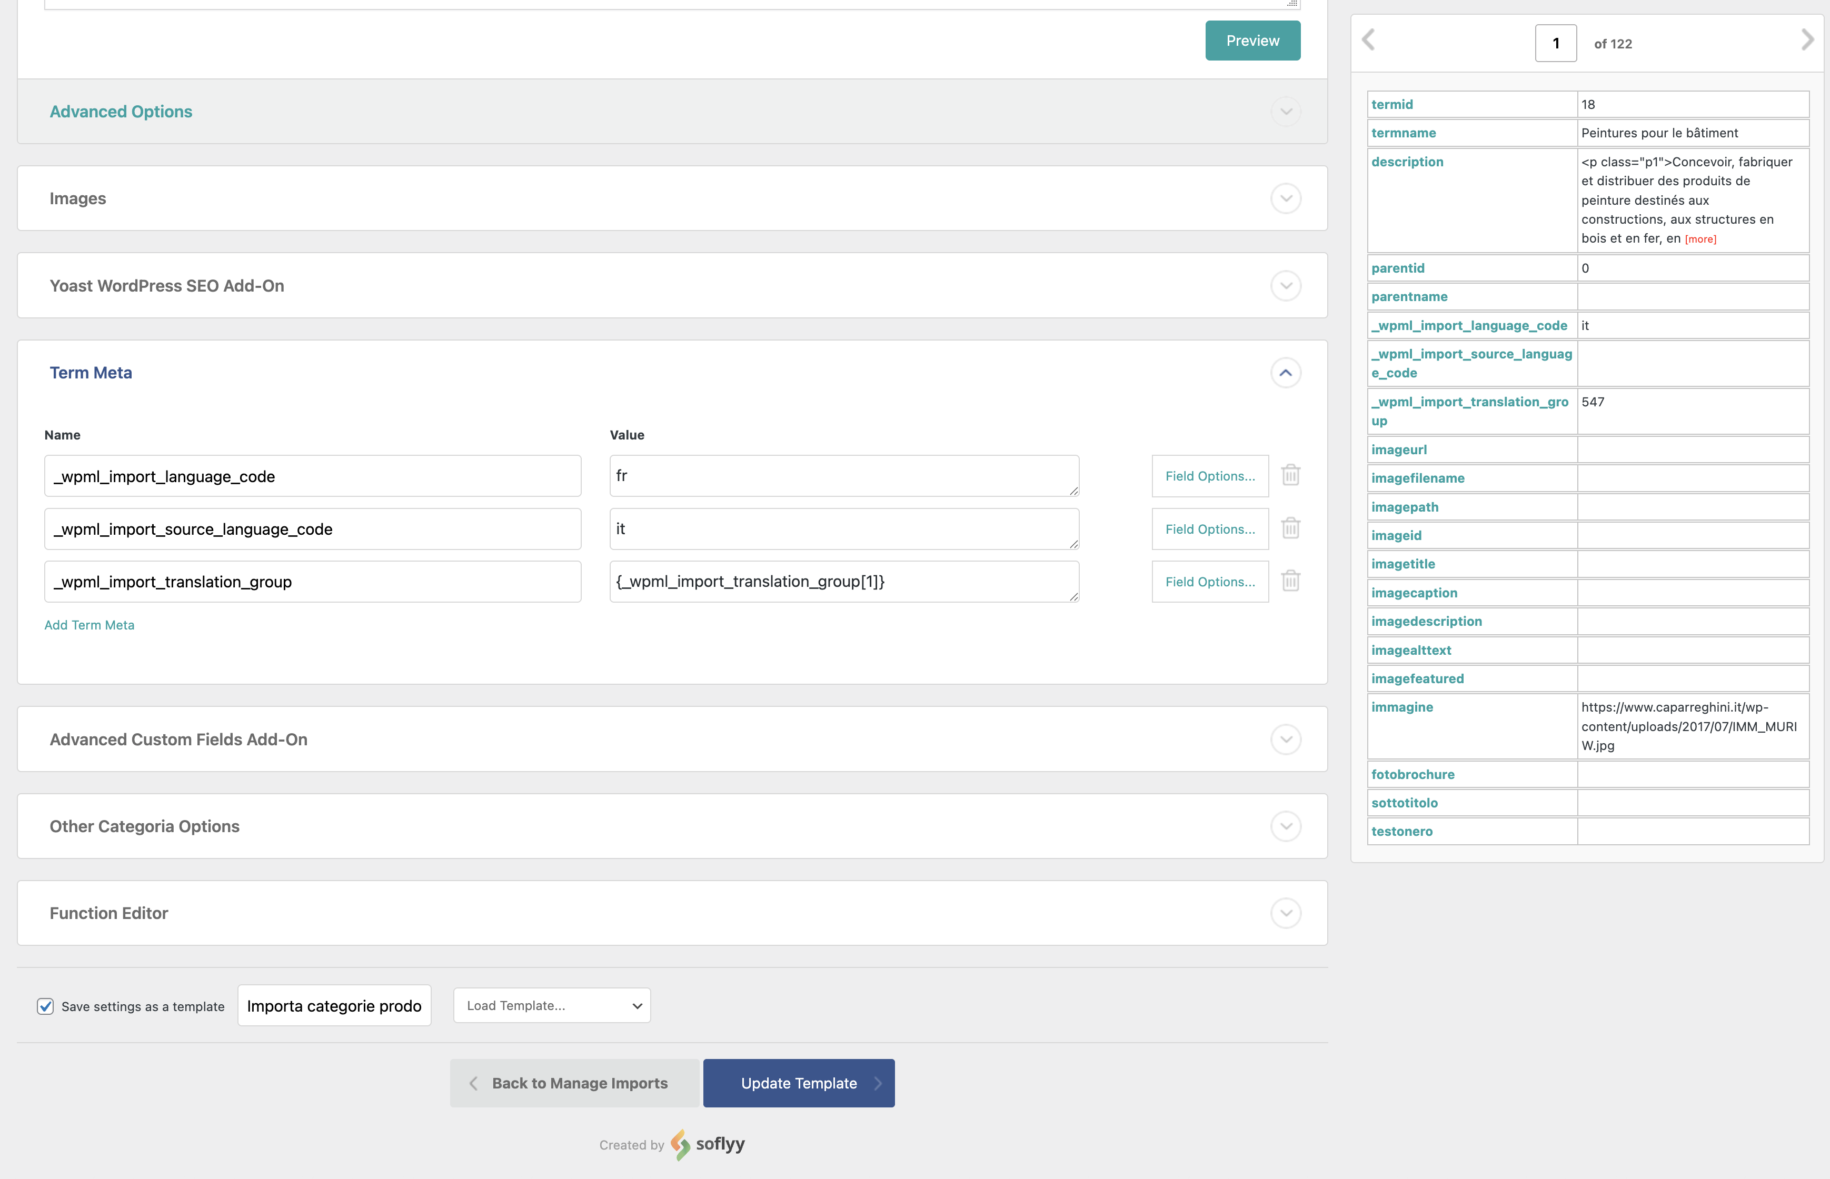Click the imagedescription field label
The width and height of the screenshot is (1830, 1179).
point(1426,621)
